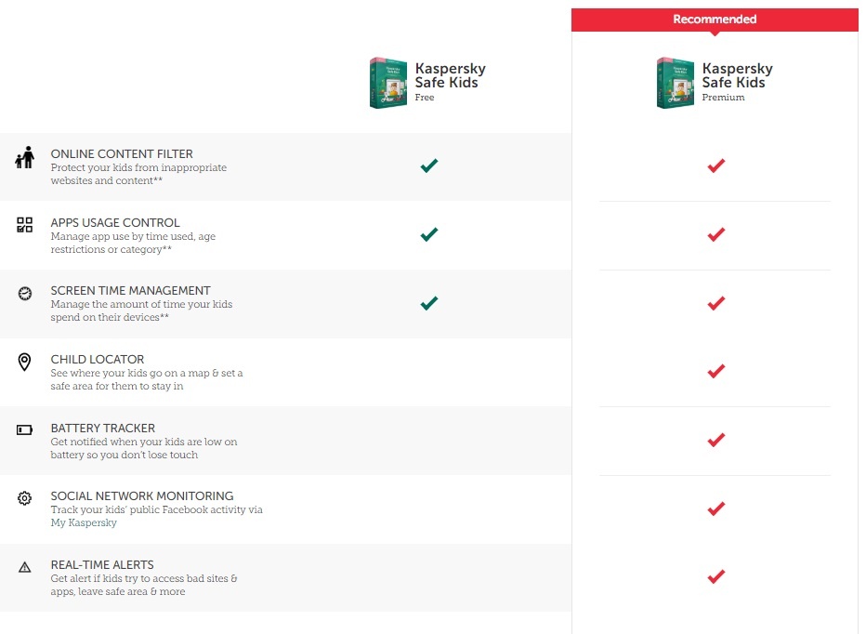
Task: Click the Kaspersky Safe Kids Premium box image
Action: [x=676, y=83]
